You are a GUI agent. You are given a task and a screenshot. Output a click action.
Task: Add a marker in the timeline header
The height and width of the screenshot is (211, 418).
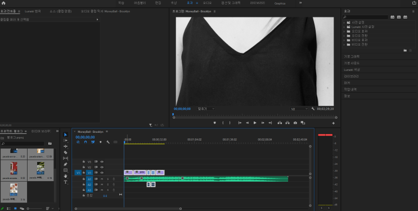pos(101,142)
